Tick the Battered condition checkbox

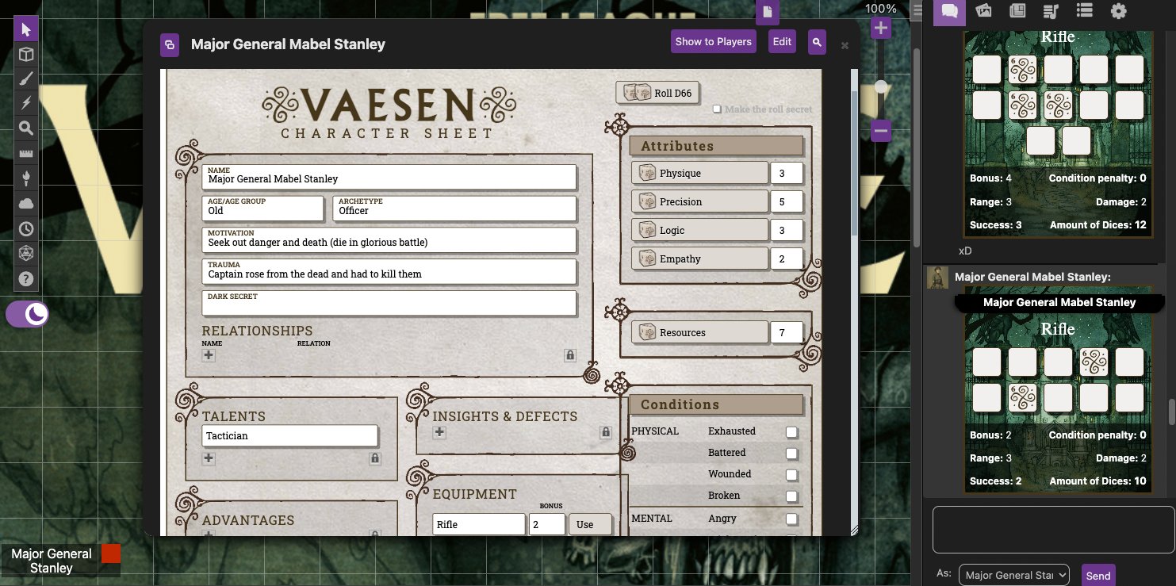click(791, 454)
